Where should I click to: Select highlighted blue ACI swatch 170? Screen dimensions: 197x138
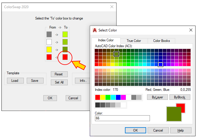click(x=160, y=64)
